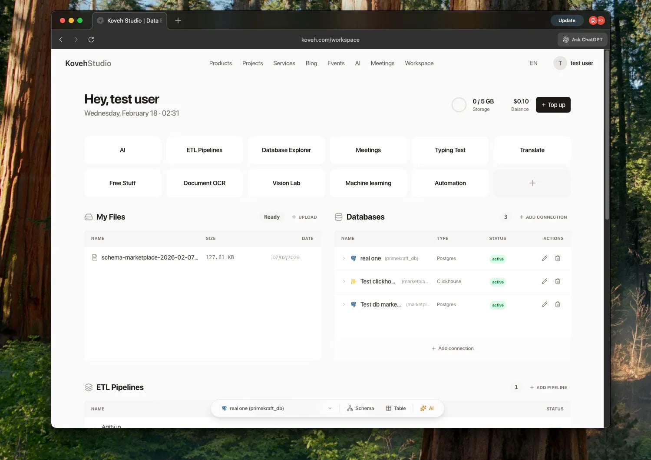
Task: Expand the real one database row
Action: pyautogui.click(x=344, y=258)
